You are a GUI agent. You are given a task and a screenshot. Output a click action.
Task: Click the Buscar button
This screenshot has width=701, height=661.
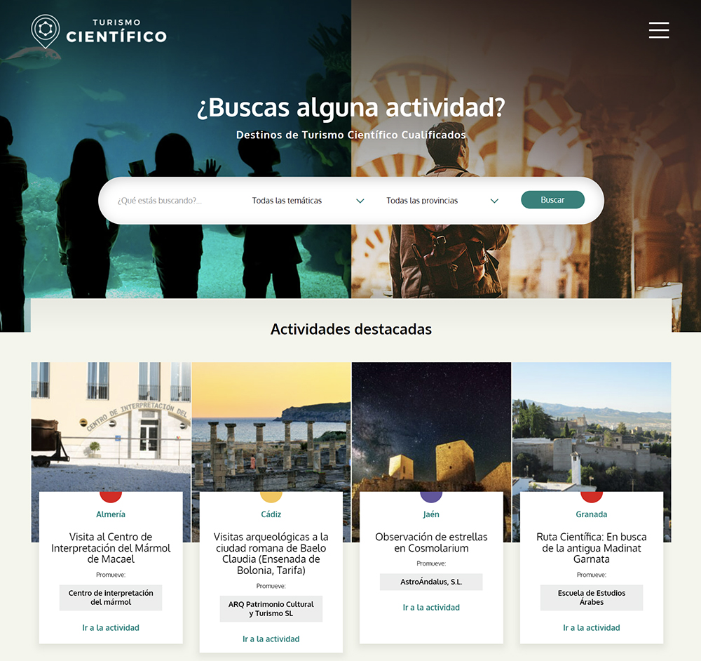[x=552, y=199]
